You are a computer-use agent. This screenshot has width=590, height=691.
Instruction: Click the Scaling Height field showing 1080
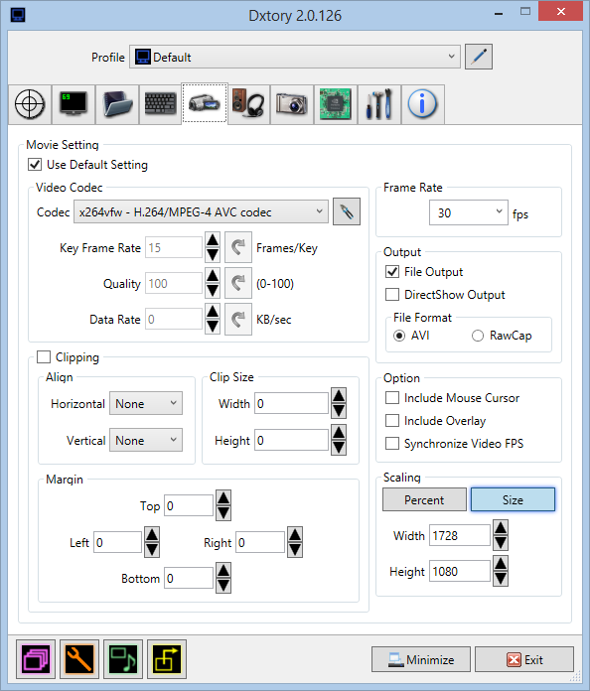(460, 571)
